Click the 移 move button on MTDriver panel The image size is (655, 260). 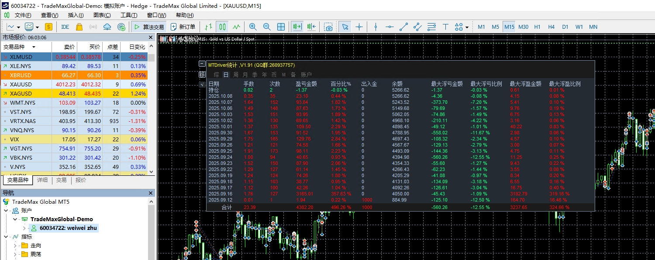coord(202,75)
